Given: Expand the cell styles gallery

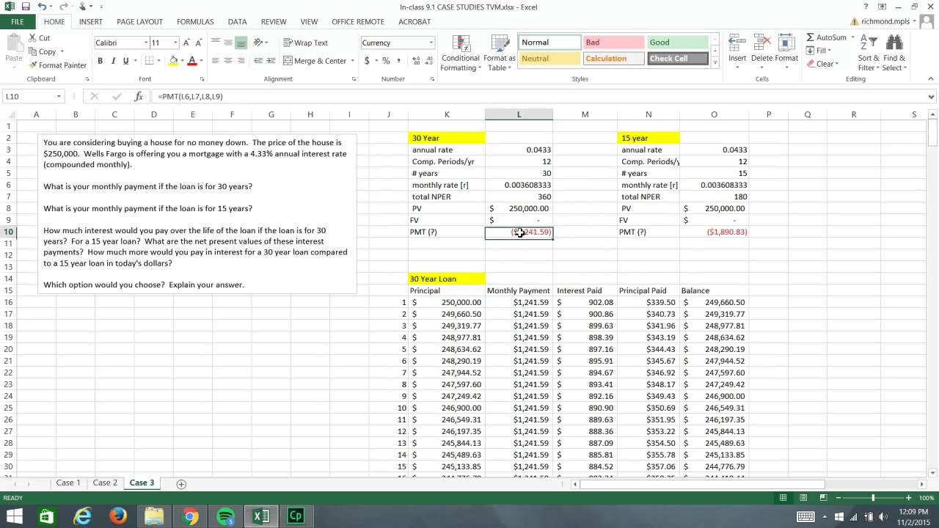Looking at the screenshot, I should click(715, 64).
